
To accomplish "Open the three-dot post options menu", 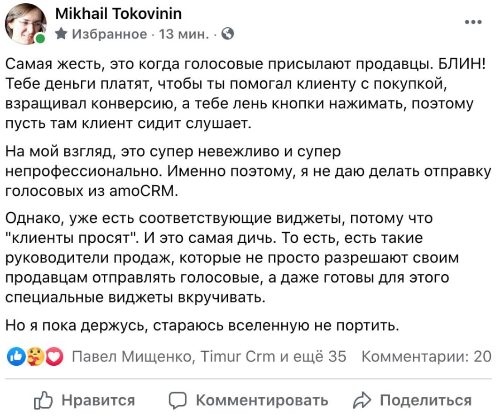I will pyautogui.click(x=472, y=22).
